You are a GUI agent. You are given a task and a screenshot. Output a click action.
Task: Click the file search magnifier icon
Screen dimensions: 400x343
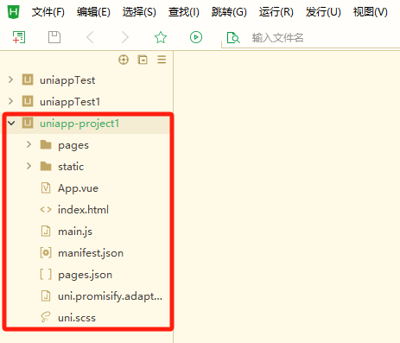pyautogui.click(x=233, y=38)
